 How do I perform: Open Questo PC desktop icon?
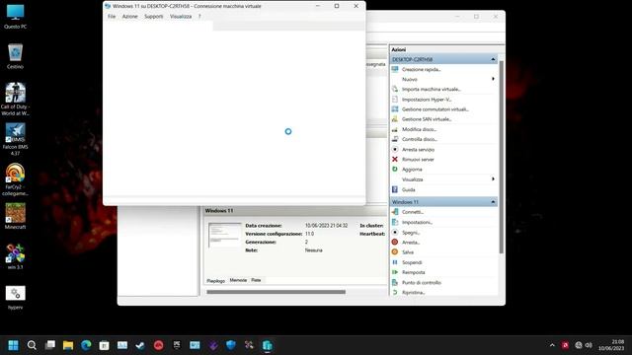point(16,17)
